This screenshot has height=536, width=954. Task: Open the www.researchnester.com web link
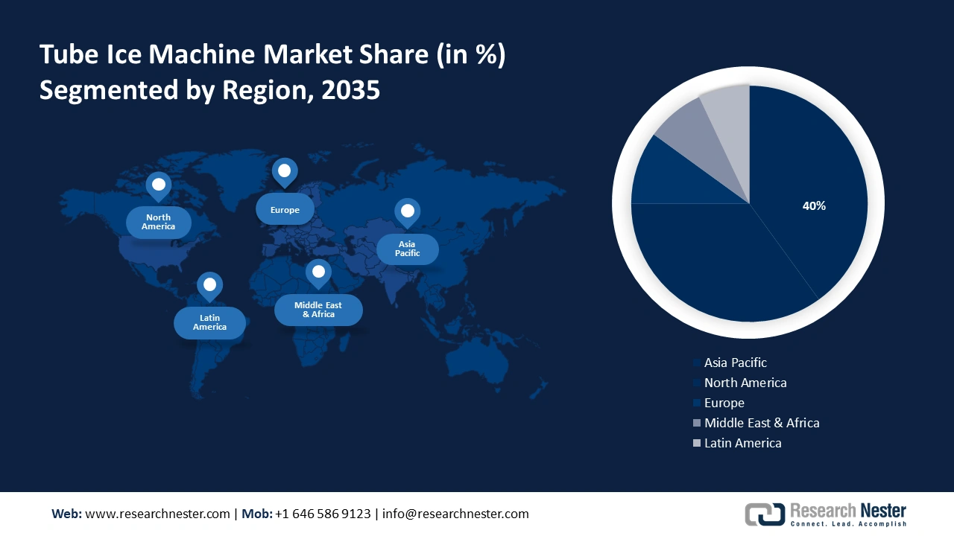coord(158,514)
